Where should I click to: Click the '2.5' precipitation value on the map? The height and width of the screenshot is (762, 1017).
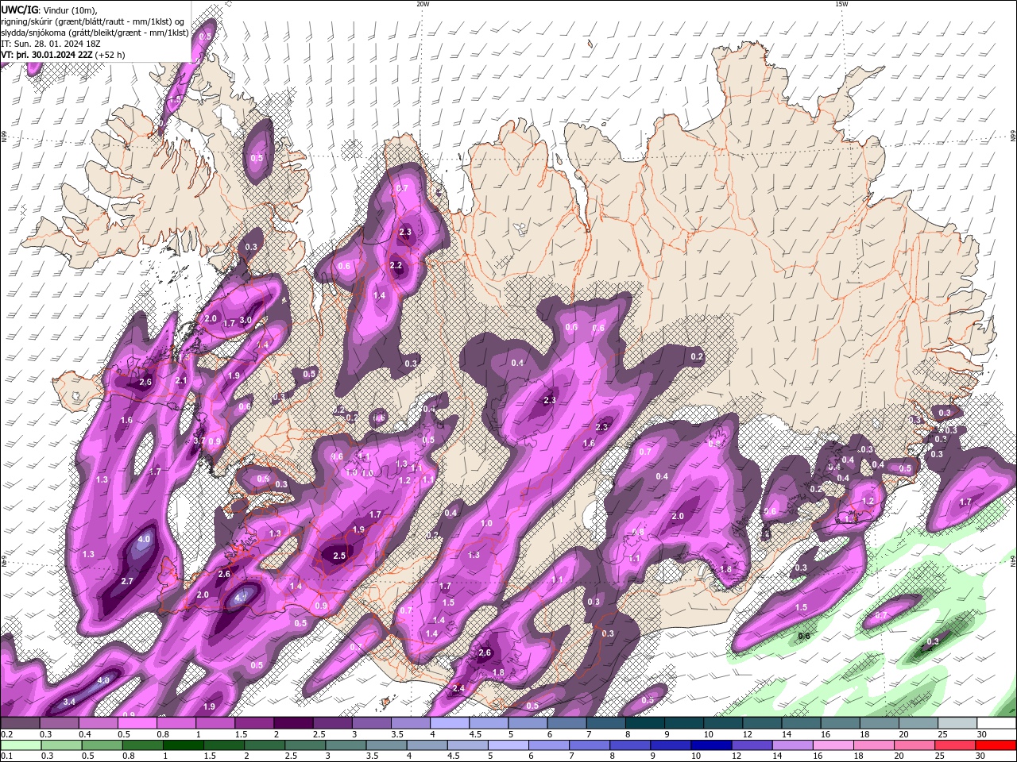[339, 556]
